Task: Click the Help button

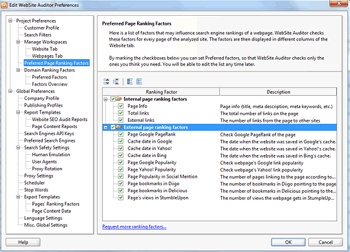Action: [x=23, y=242]
